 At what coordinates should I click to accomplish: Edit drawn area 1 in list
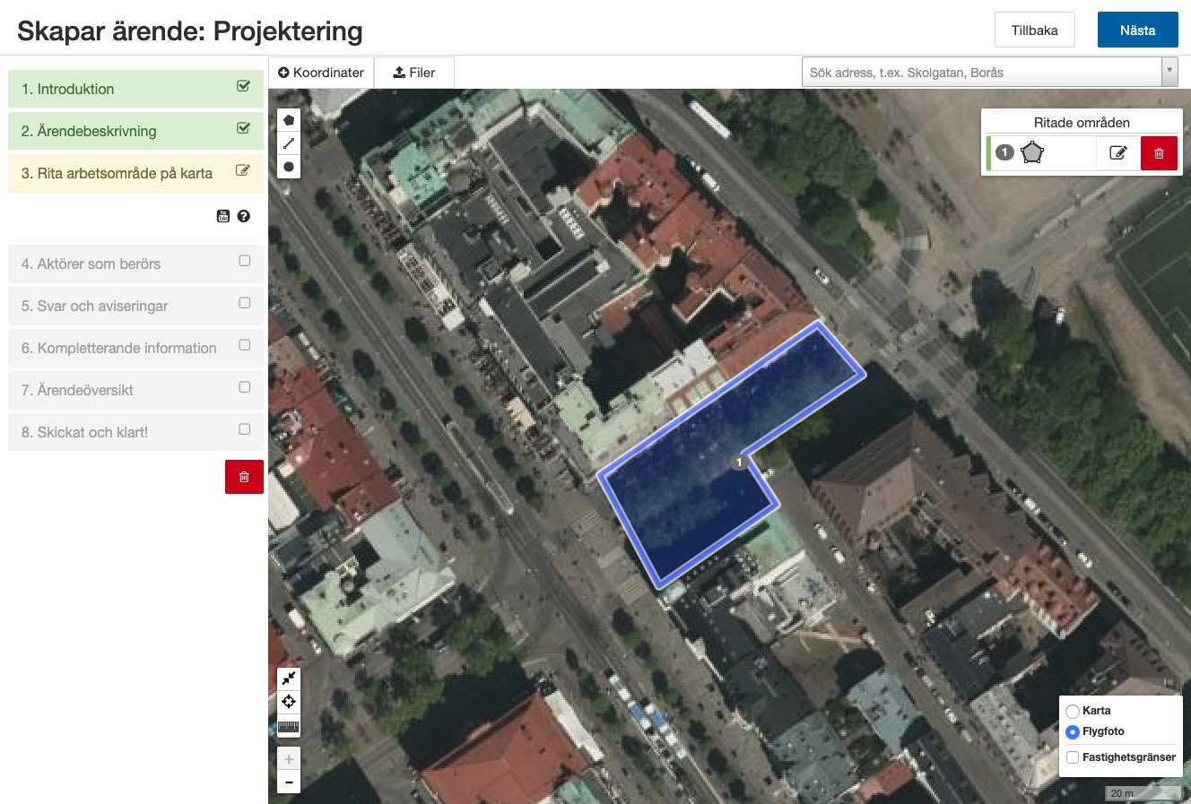(x=1117, y=153)
